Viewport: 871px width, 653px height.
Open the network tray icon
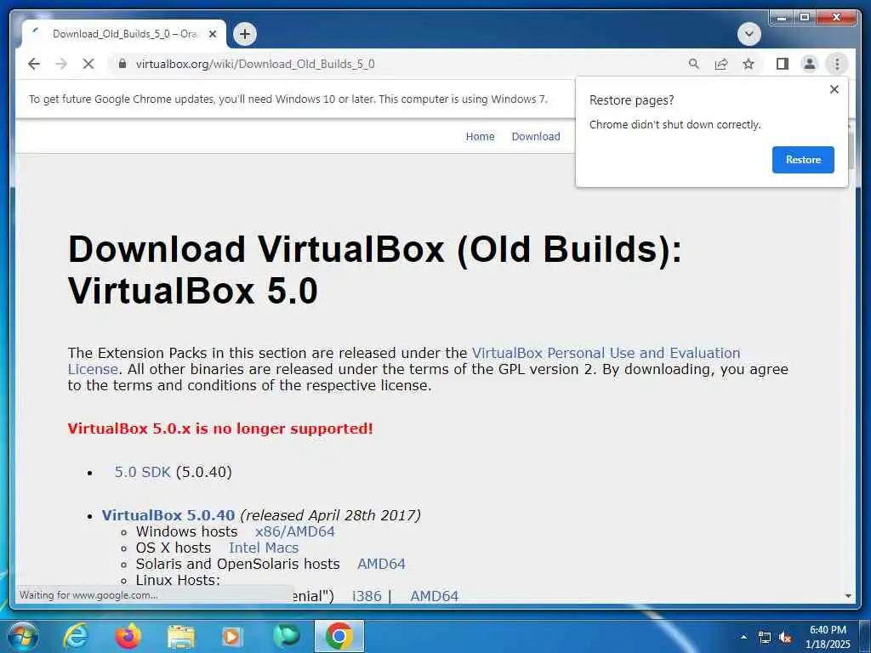click(765, 638)
